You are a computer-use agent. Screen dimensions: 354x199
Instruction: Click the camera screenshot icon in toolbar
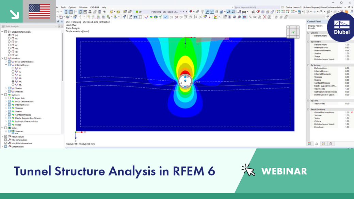[x=269, y=17]
